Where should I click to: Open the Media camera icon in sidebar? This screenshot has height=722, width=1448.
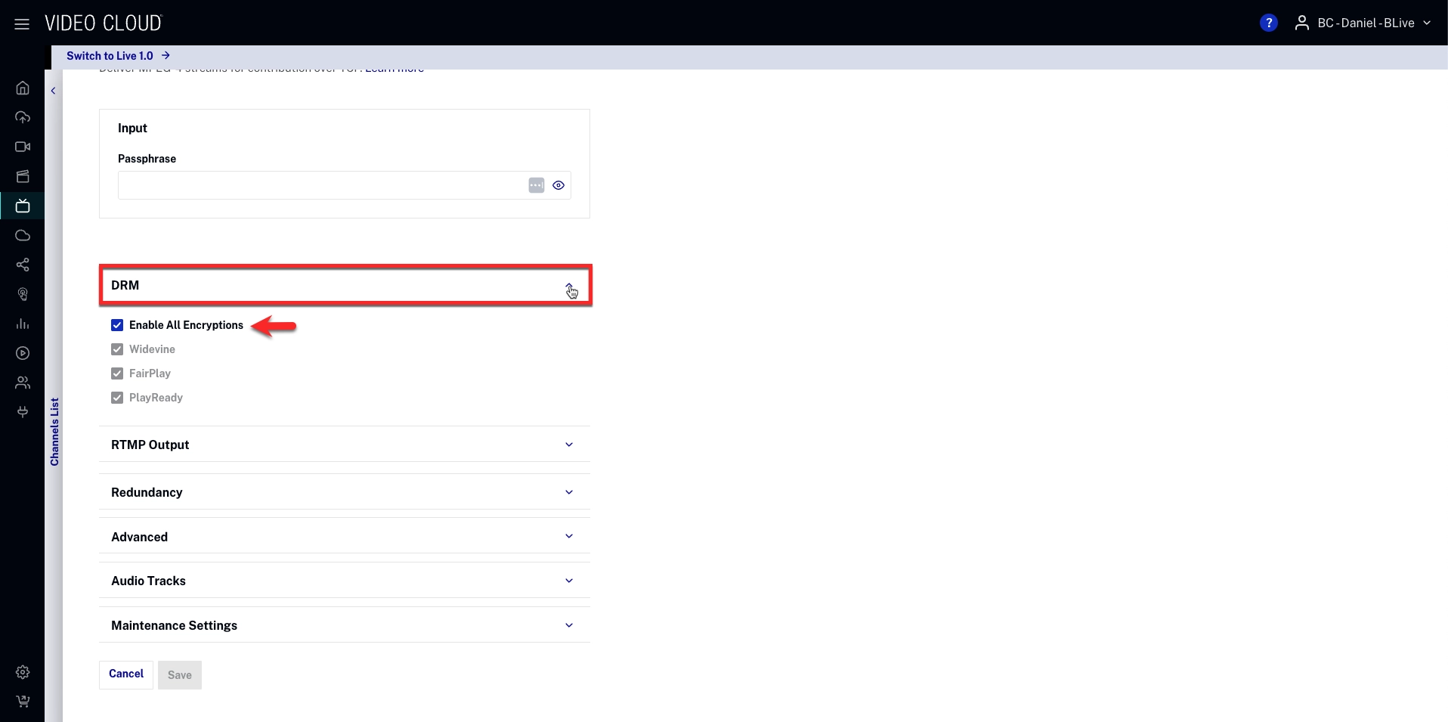coord(23,147)
